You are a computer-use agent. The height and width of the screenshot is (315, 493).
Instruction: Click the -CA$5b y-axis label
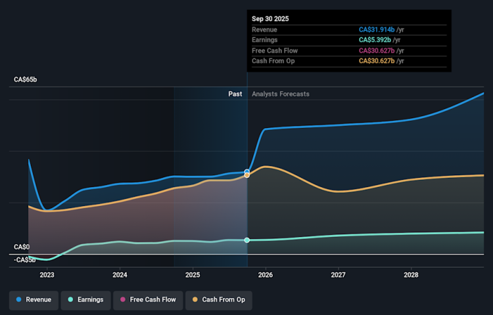[26, 260]
